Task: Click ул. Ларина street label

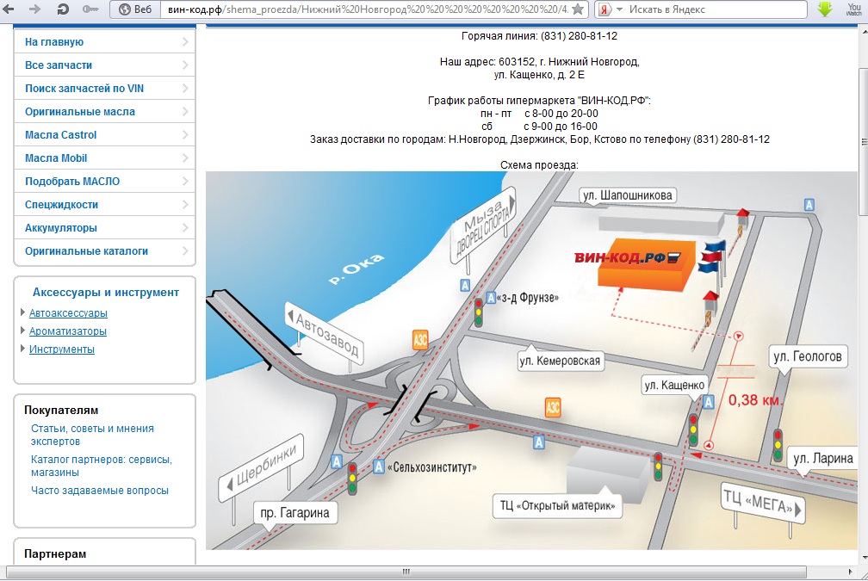Action: click(823, 459)
